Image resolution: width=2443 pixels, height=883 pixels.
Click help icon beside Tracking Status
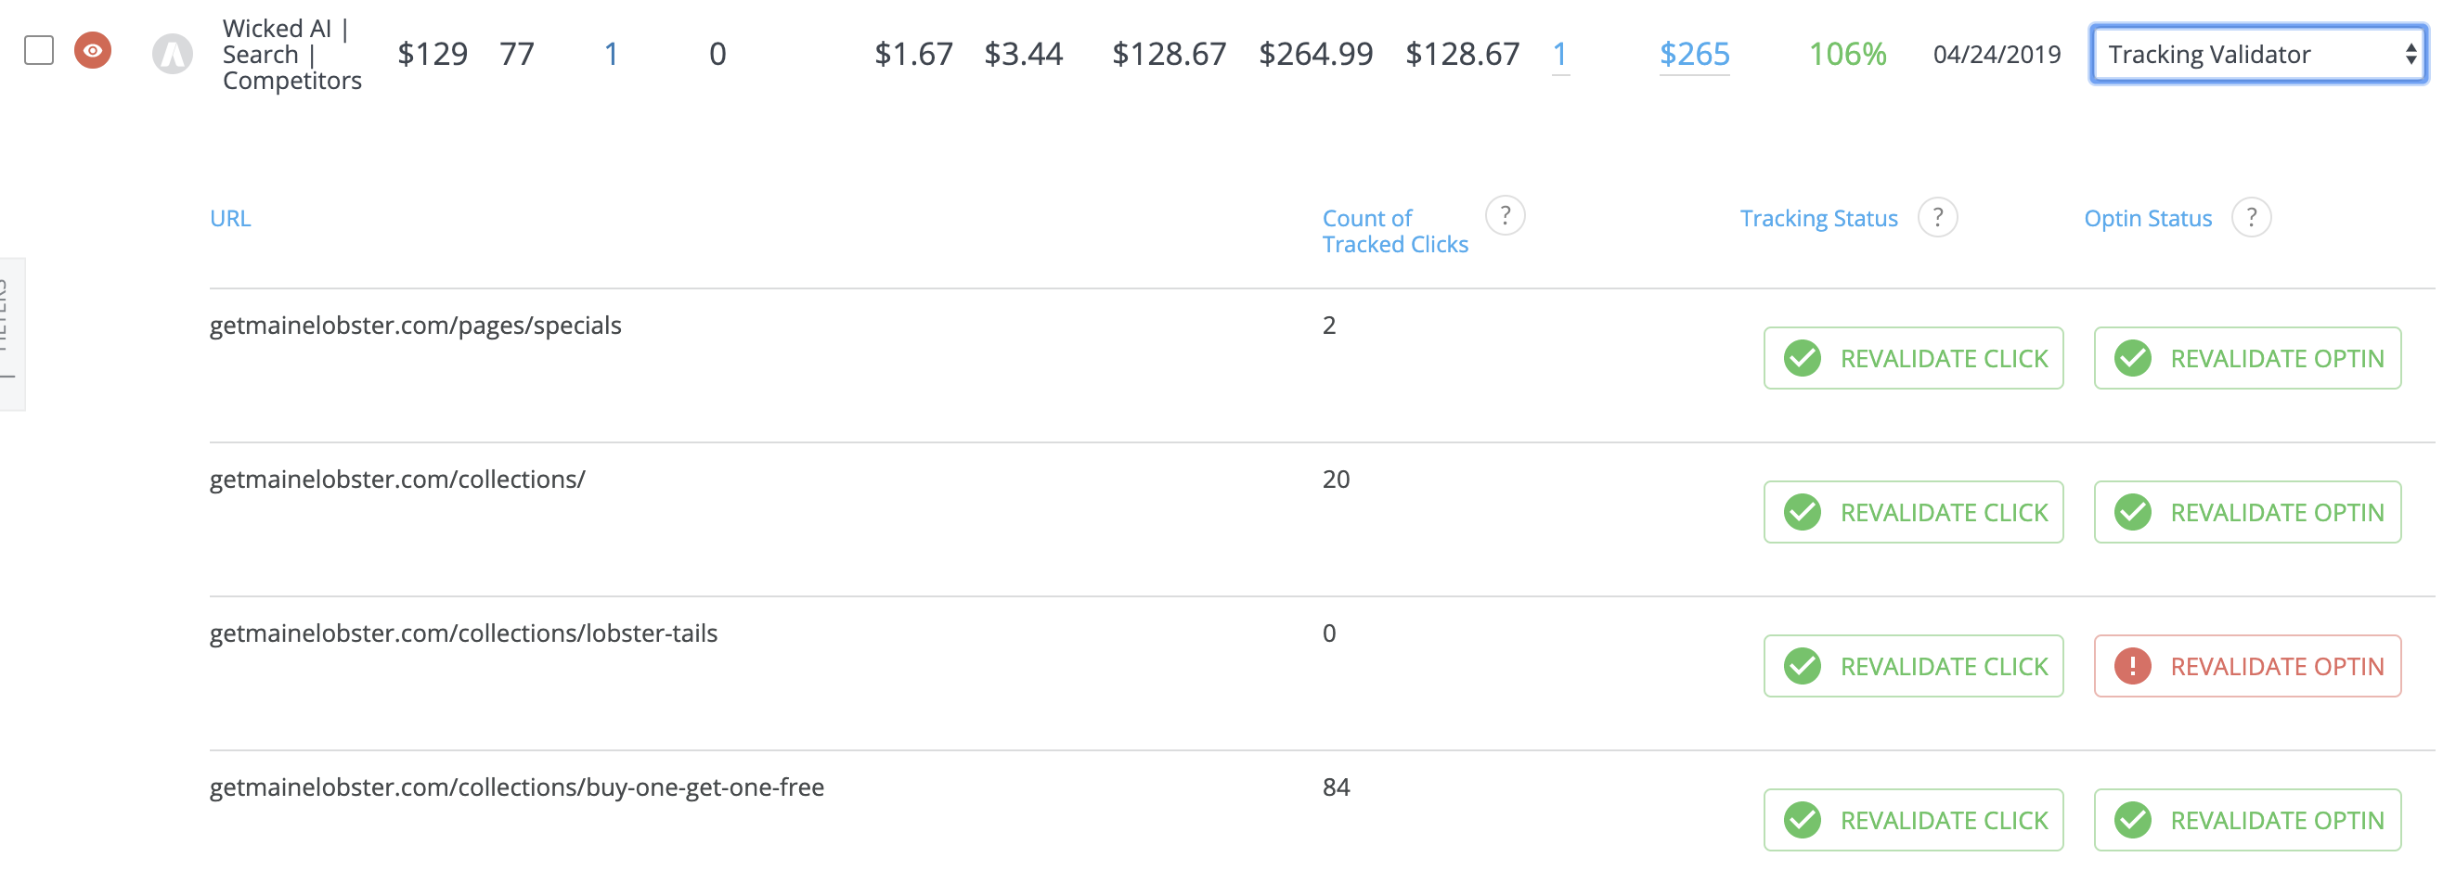coord(1937,218)
